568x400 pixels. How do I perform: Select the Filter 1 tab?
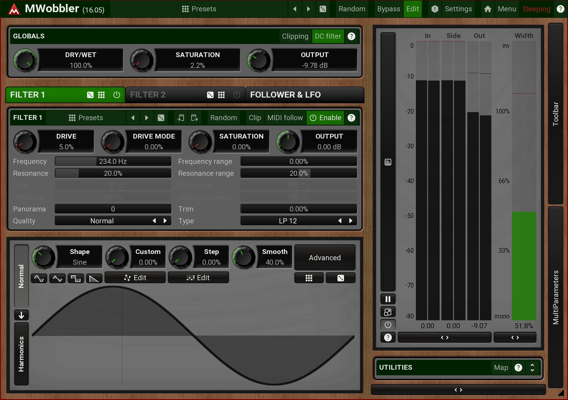pos(65,95)
